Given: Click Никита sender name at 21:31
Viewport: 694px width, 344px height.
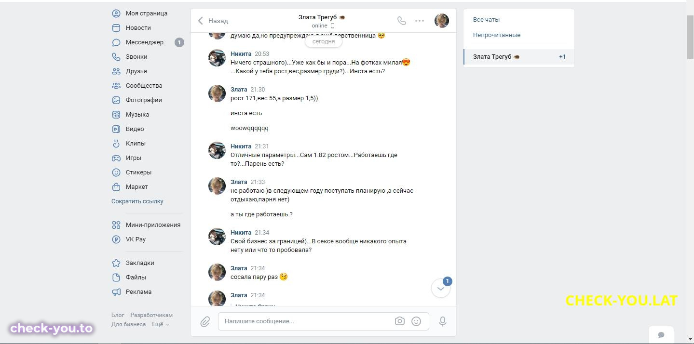Looking at the screenshot, I should point(241,146).
